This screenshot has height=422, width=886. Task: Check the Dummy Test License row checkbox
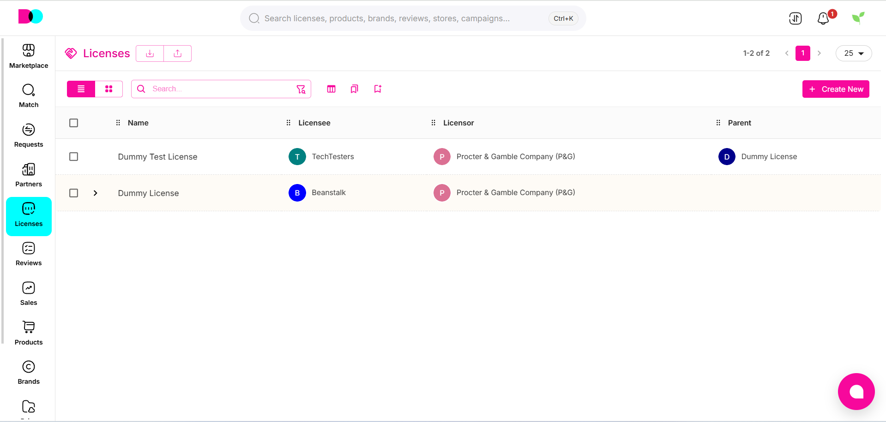point(73,157)
